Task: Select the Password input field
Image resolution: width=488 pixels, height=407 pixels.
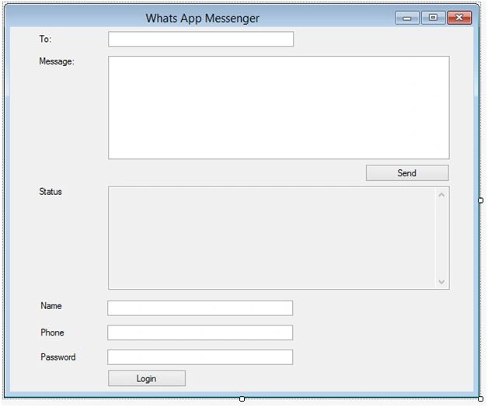Action: tap(200, 357)
